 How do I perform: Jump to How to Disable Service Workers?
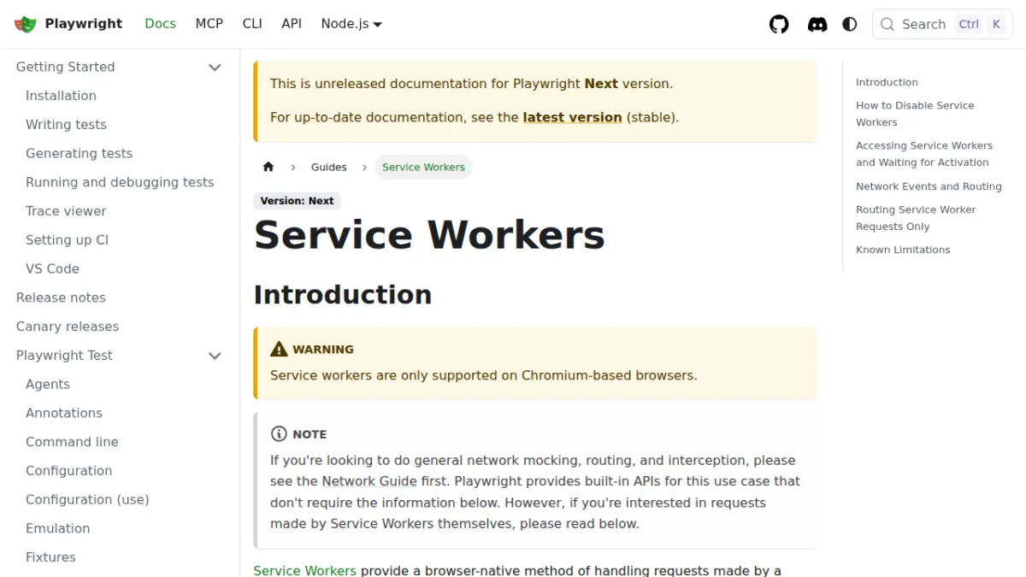(x=915, y=114)
